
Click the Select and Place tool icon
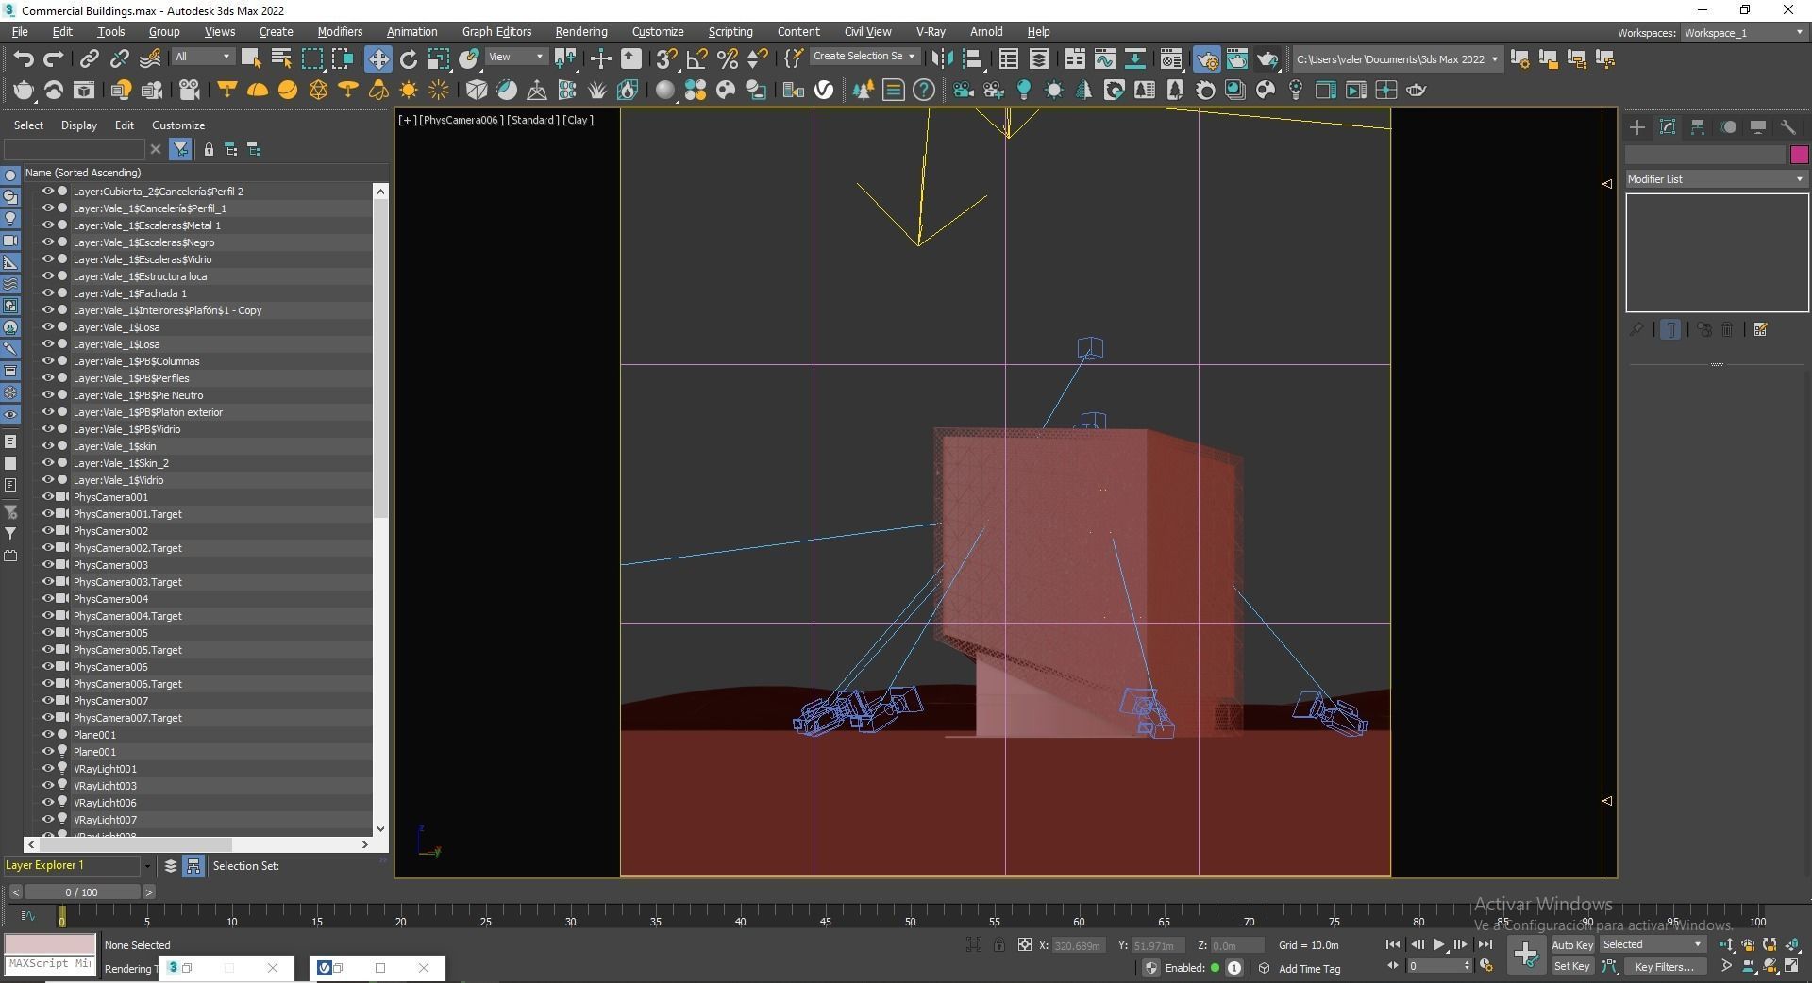pos(469,59)
